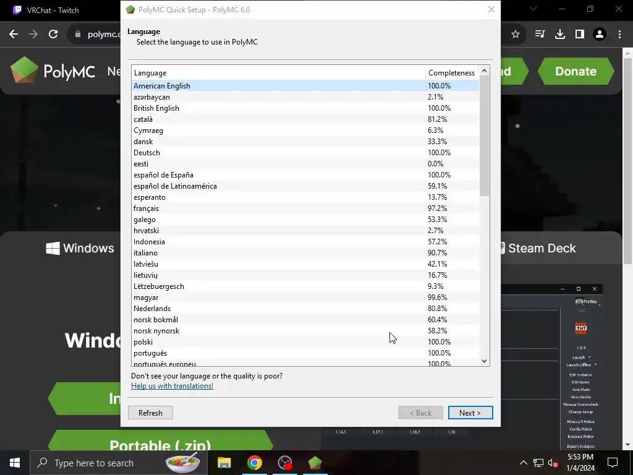
Task: Open Chrome from the taskbar
Action: 254,463
